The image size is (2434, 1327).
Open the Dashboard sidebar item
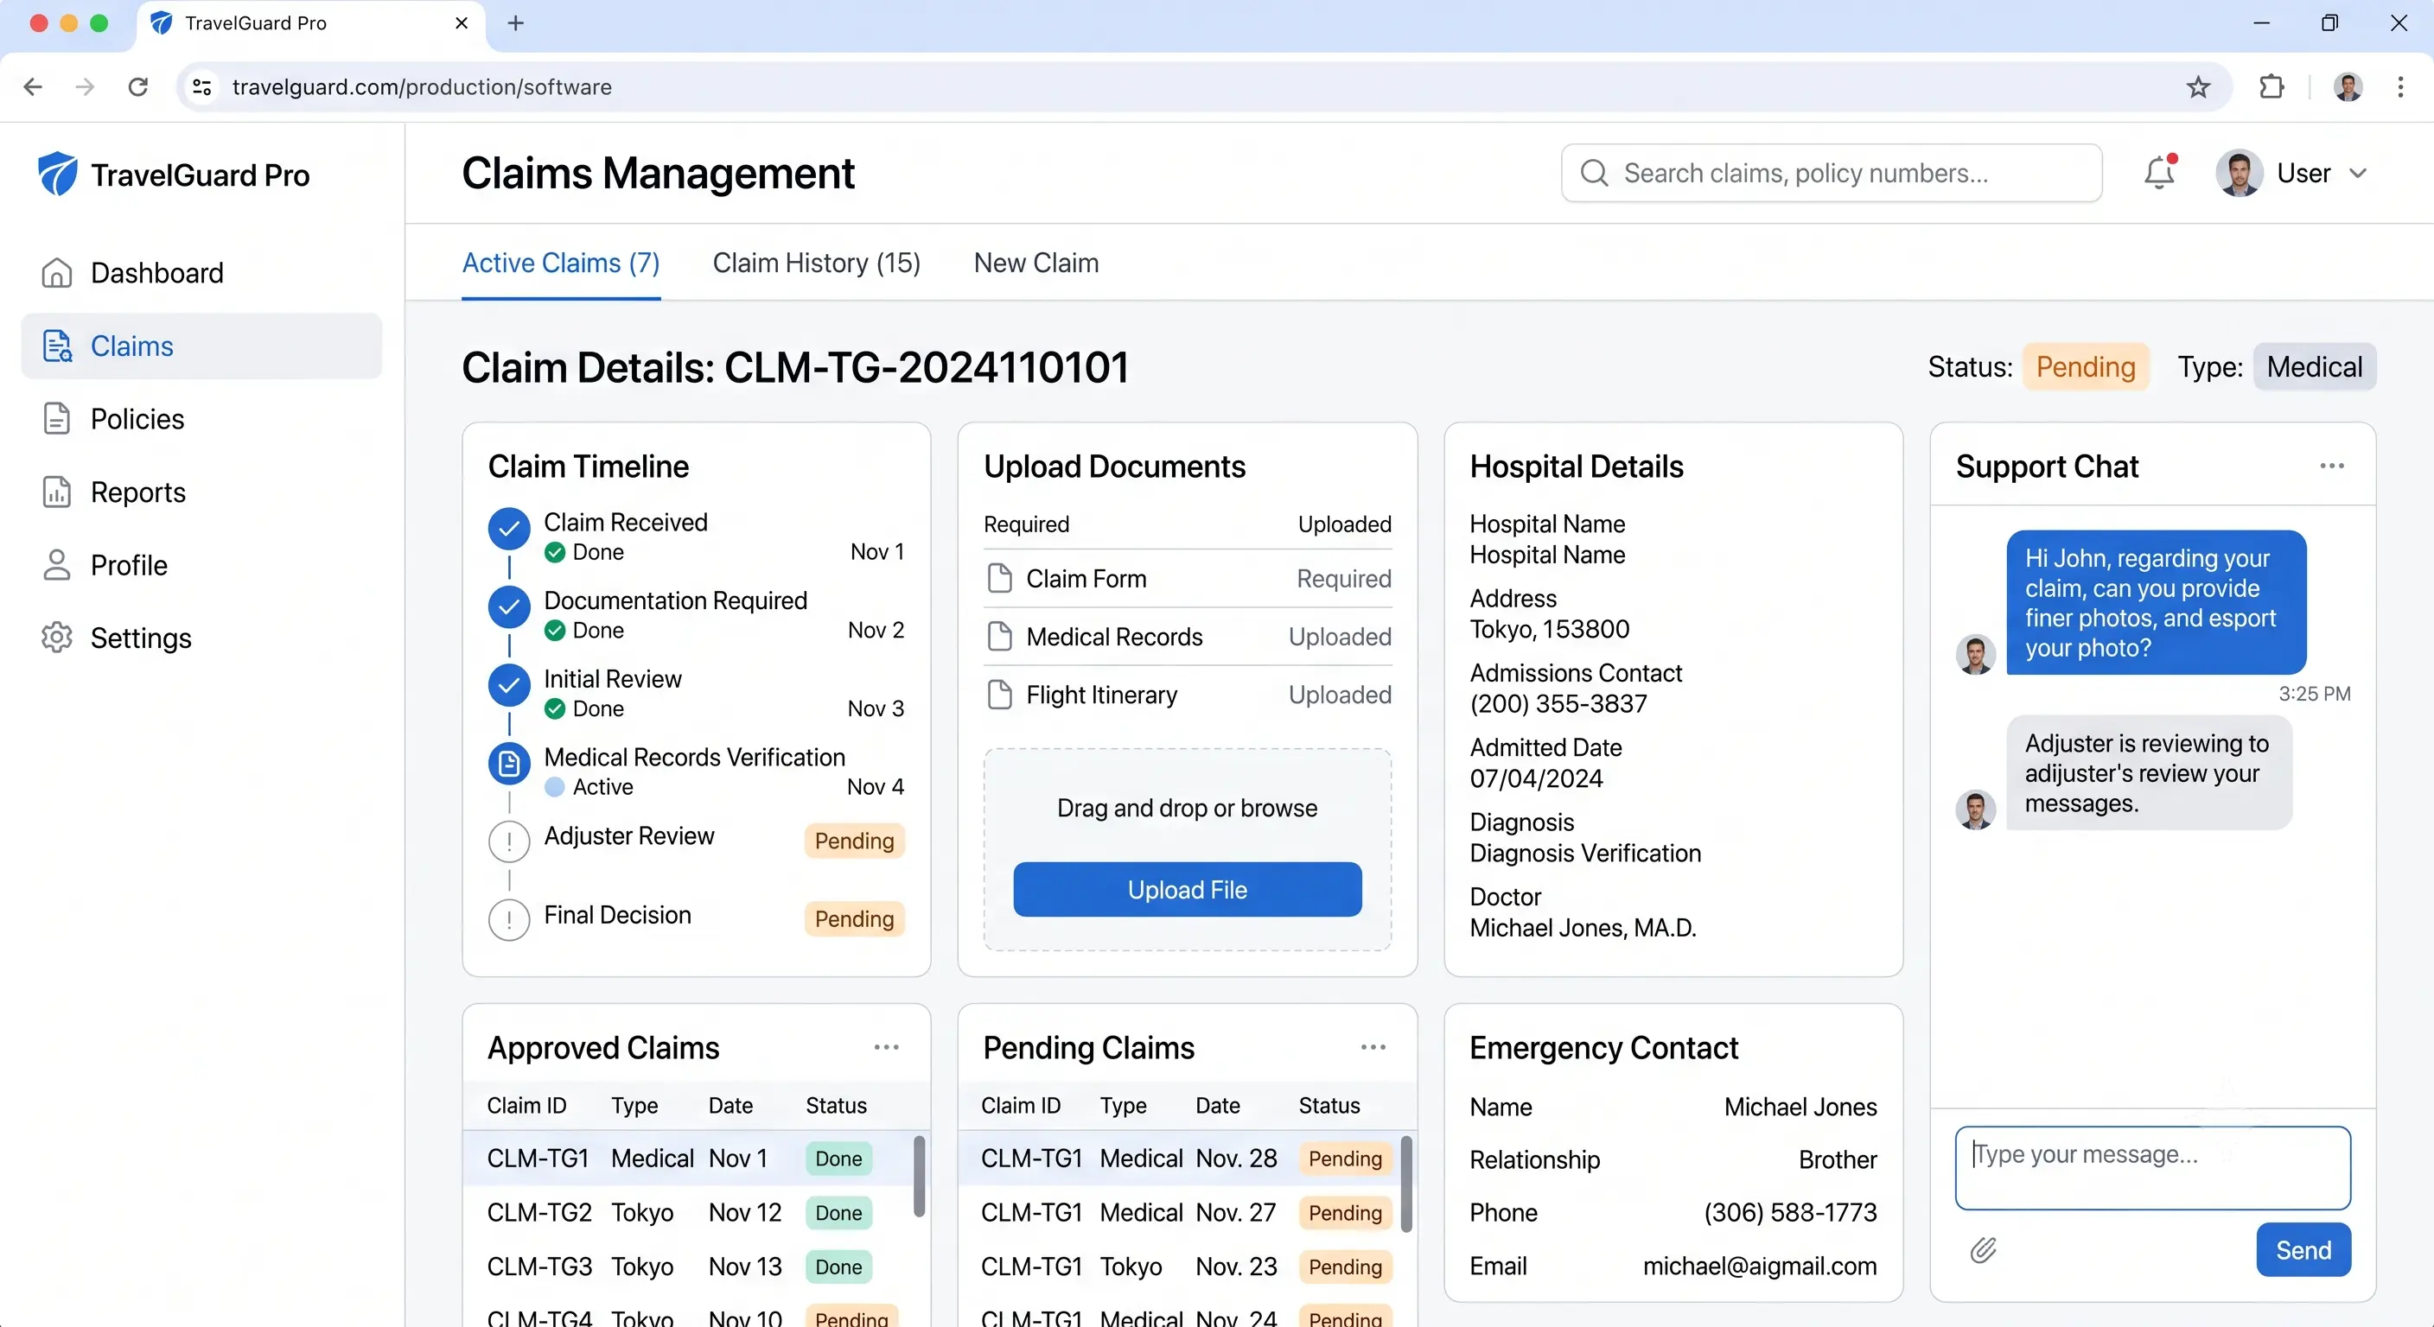point(201,273)
